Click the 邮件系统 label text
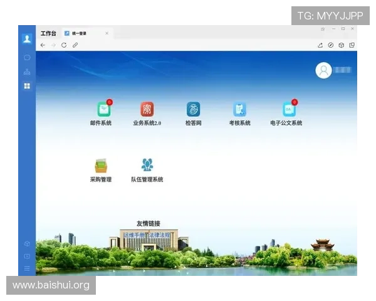This screenshot has width=376, height=301. pyautogui.click(x=101, y=123)
